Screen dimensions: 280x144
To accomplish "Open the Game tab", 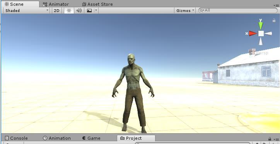I will (x=91, y=138).
